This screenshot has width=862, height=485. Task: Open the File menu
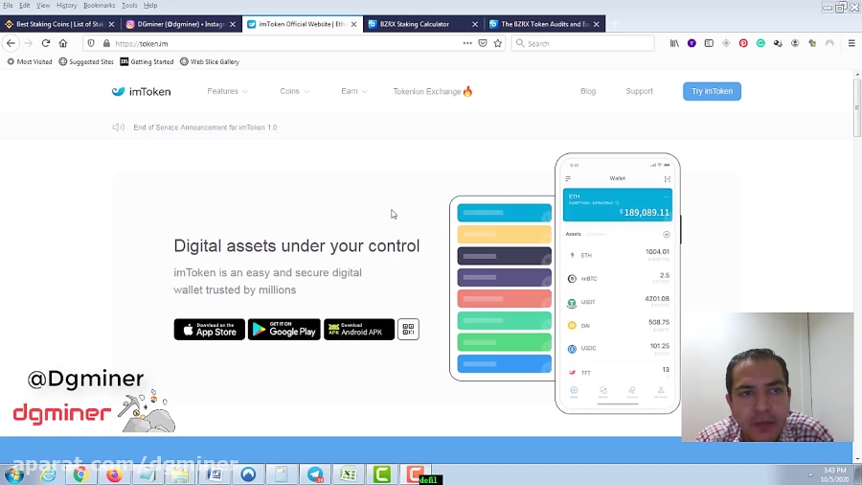pyautogui.click(x=8, y=6)
